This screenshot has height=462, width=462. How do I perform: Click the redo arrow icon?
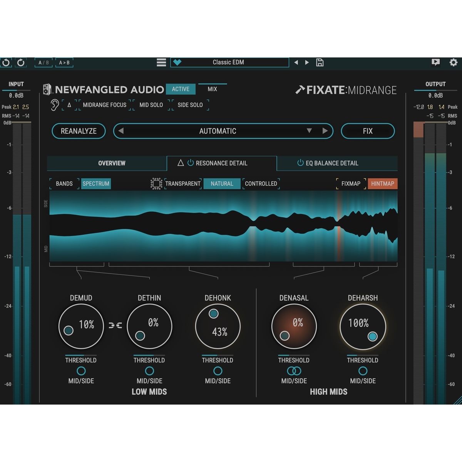click(21, 62)
